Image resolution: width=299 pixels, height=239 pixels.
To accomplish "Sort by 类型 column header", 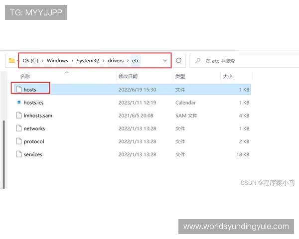I will point(180,76).
